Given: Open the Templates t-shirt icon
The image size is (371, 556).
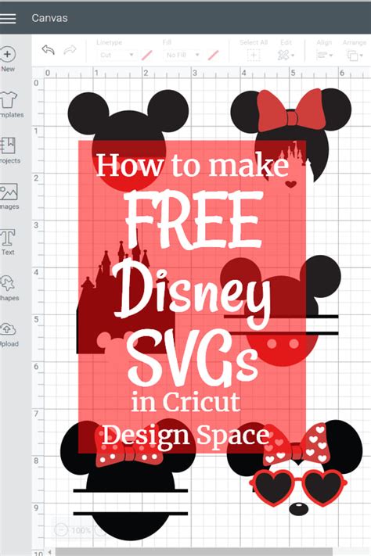Looking at the screenshot, I should (x=8, y=99).
